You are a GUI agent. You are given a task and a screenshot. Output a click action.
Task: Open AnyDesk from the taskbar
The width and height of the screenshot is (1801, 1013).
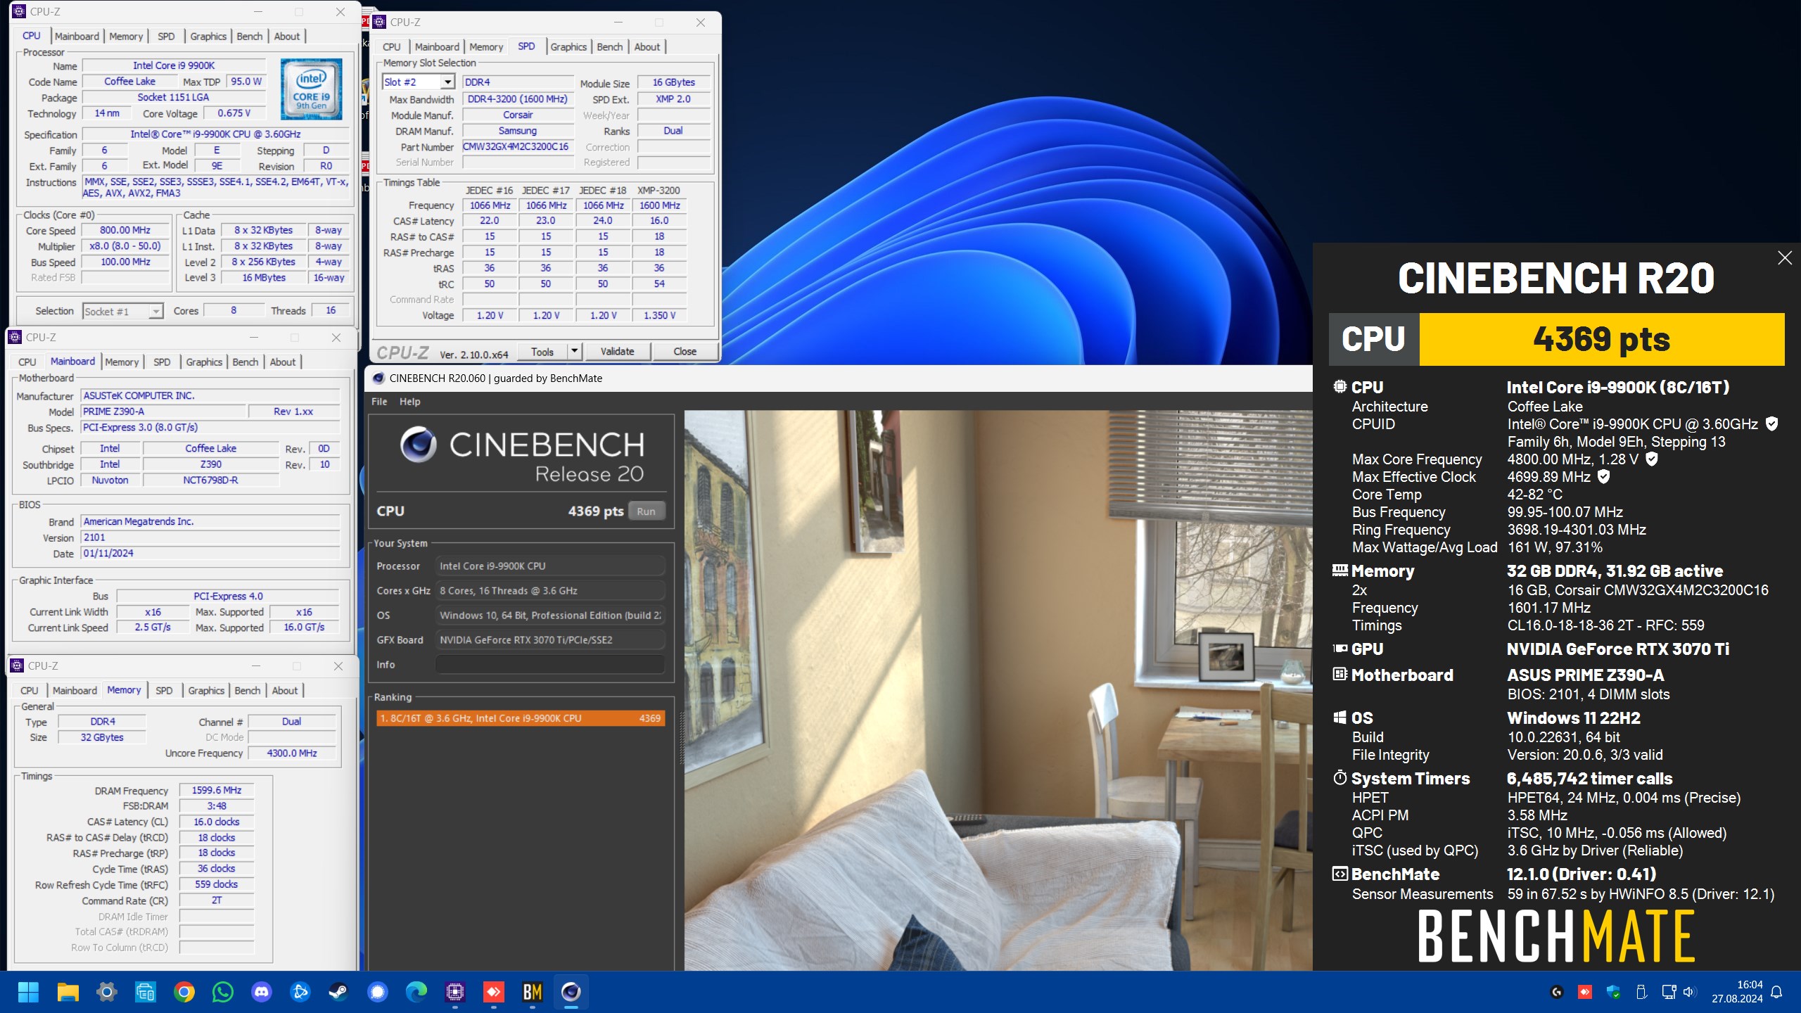(x=494, y=992)
